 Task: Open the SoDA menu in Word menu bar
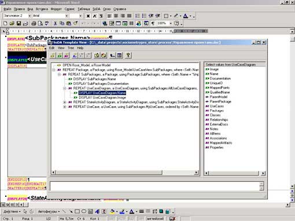pos(97,9)
